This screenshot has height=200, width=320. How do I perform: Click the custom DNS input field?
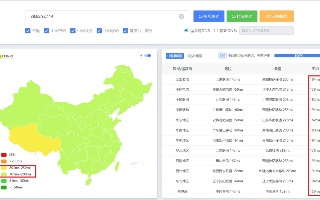coord(267,31)
